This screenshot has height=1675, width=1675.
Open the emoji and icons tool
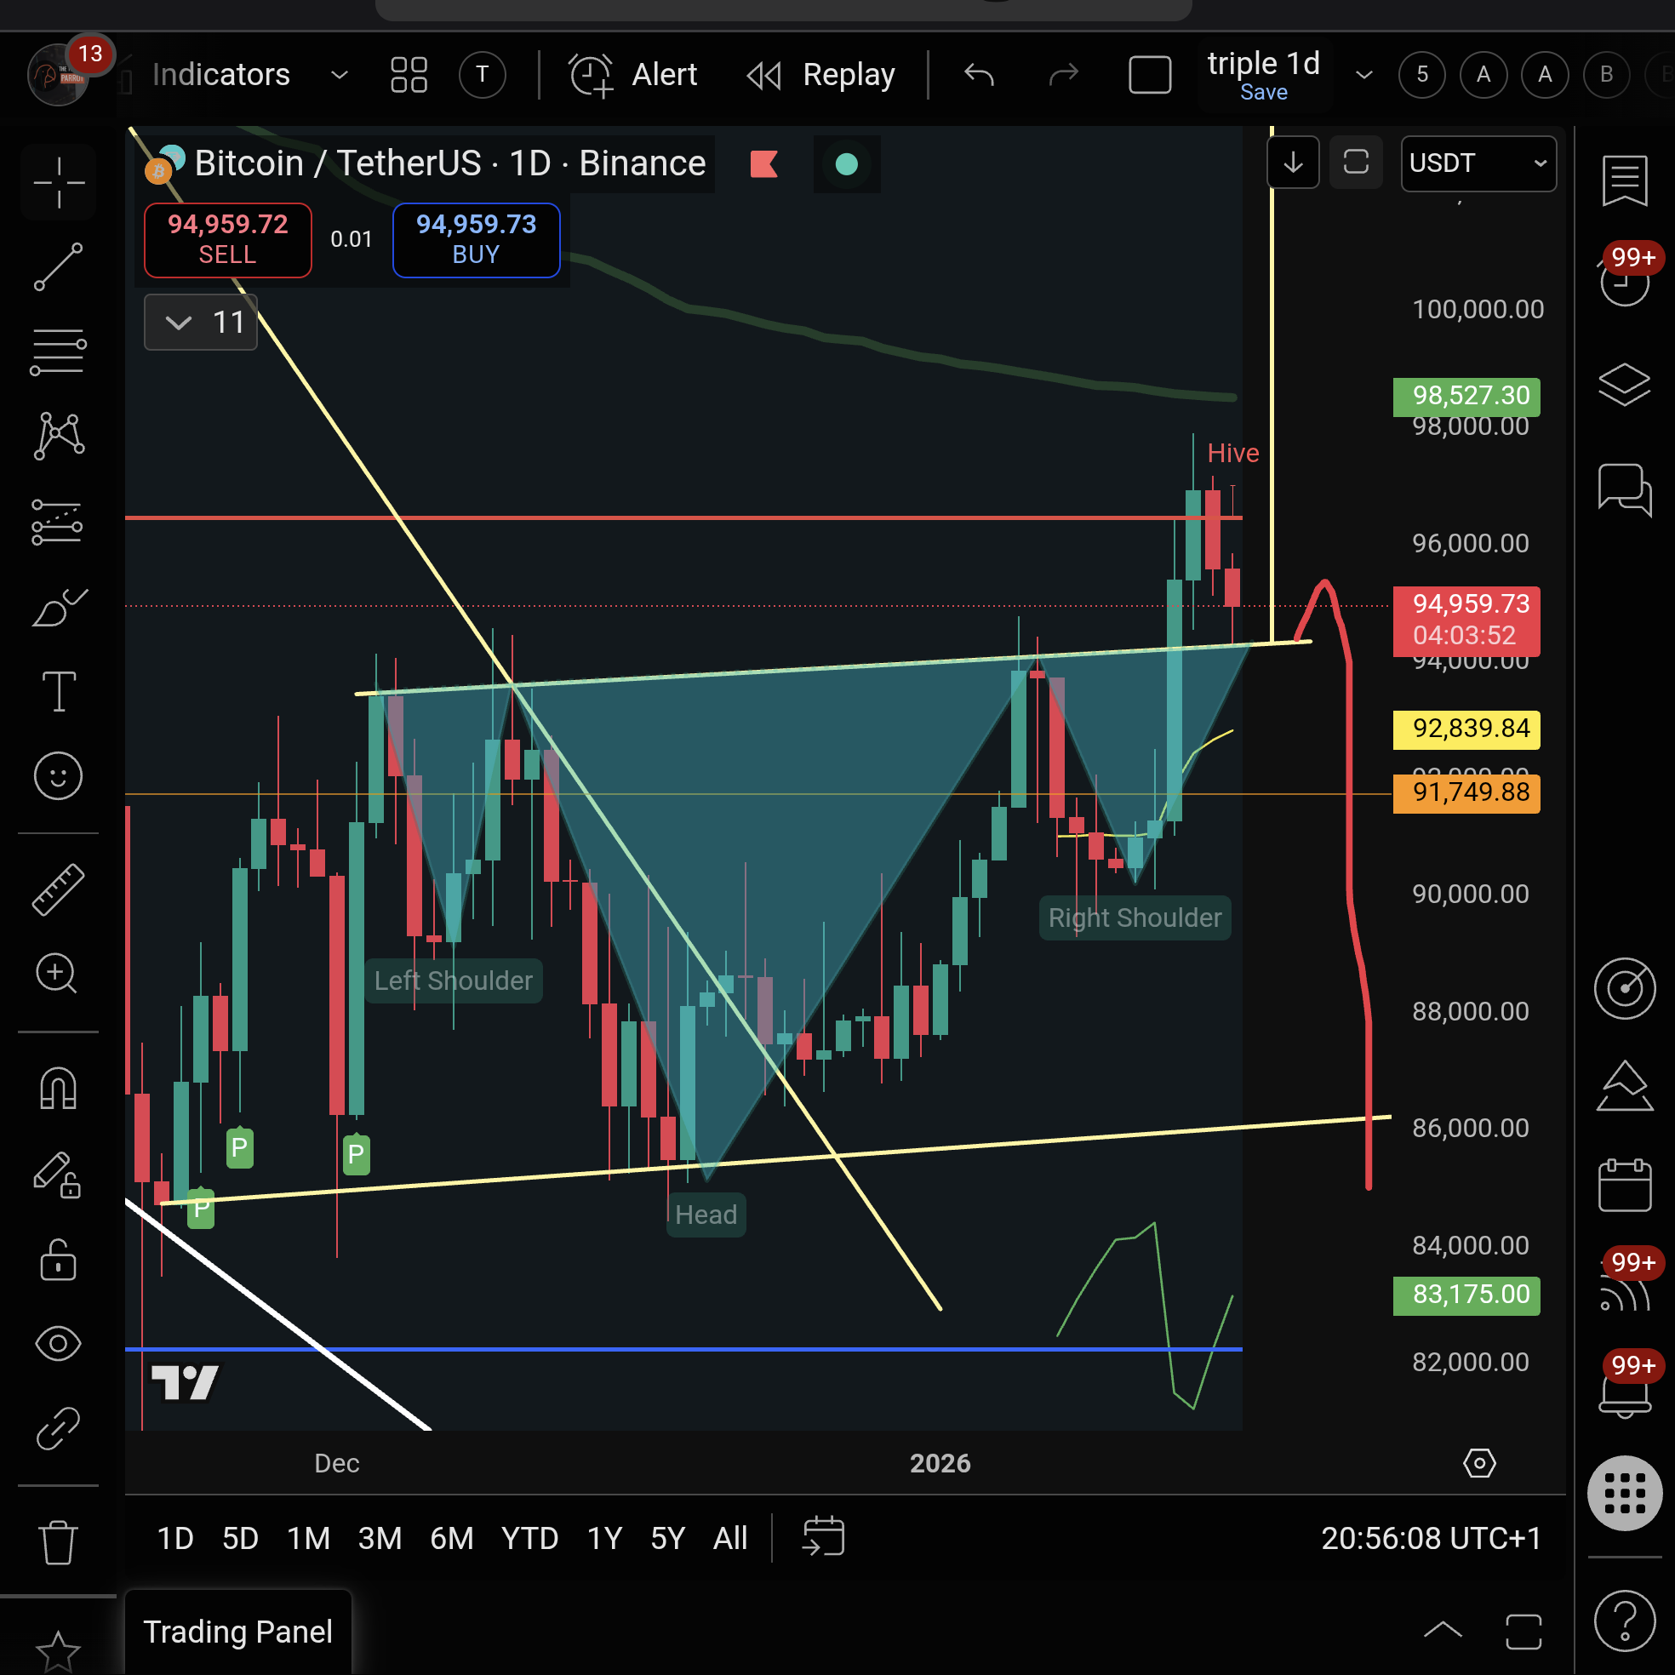pyautogui.click(x=58, y=775)
